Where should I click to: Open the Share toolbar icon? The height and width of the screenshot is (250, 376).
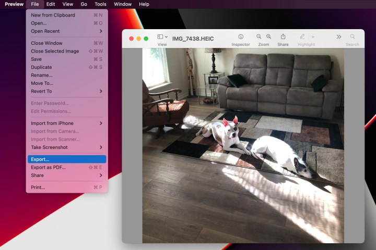coord(283,37)
